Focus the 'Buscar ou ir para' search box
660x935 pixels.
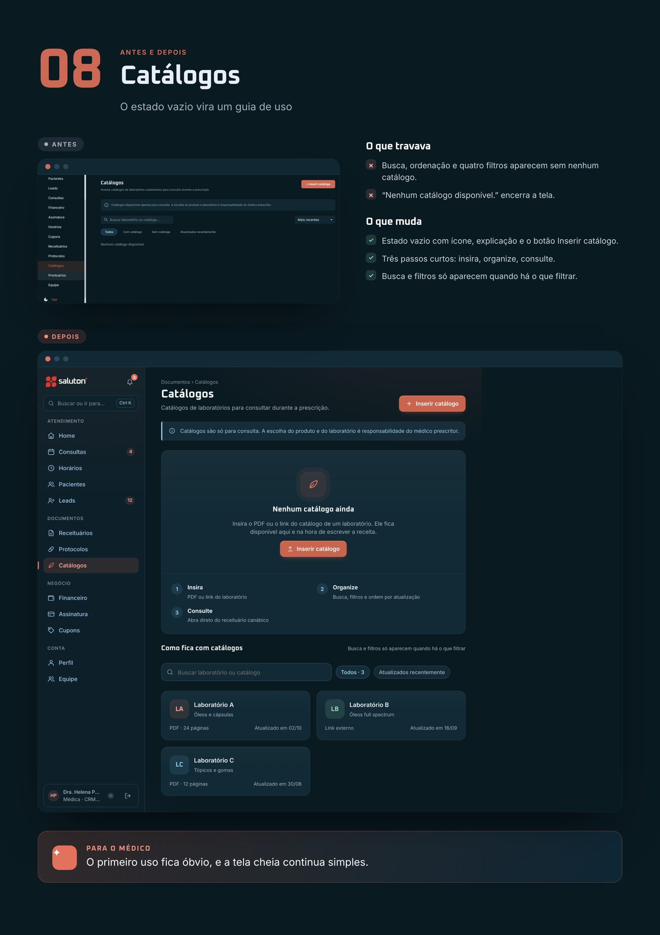pyautogui.click(x=91, y=403)
